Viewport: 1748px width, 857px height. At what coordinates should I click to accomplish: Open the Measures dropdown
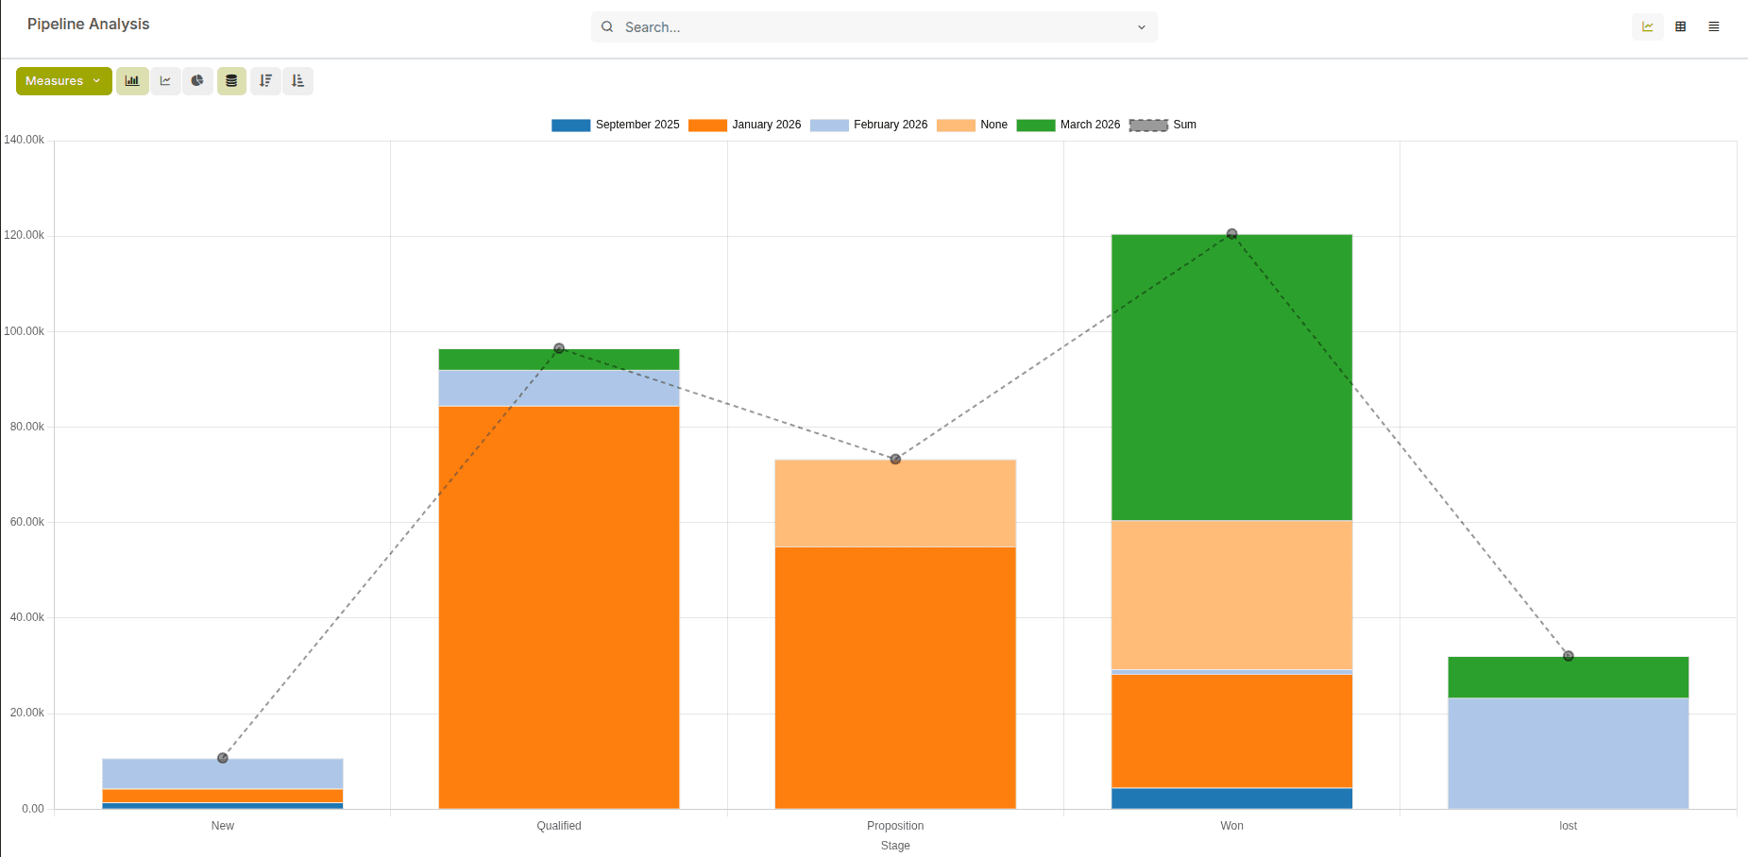tap(62, 81)
